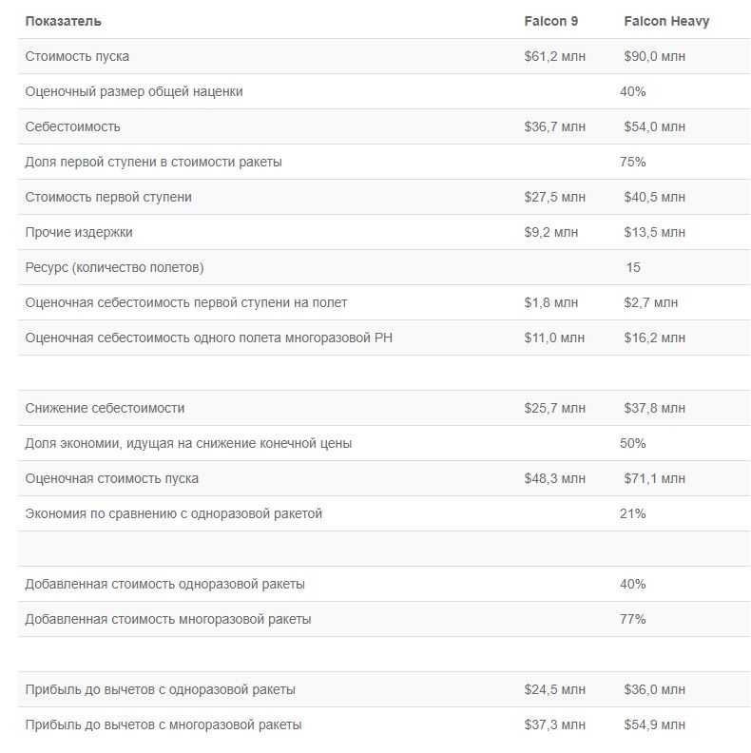Select the $11,0 млн reusable flight cost
Screen dimensions: 751x753
(554, 338)
